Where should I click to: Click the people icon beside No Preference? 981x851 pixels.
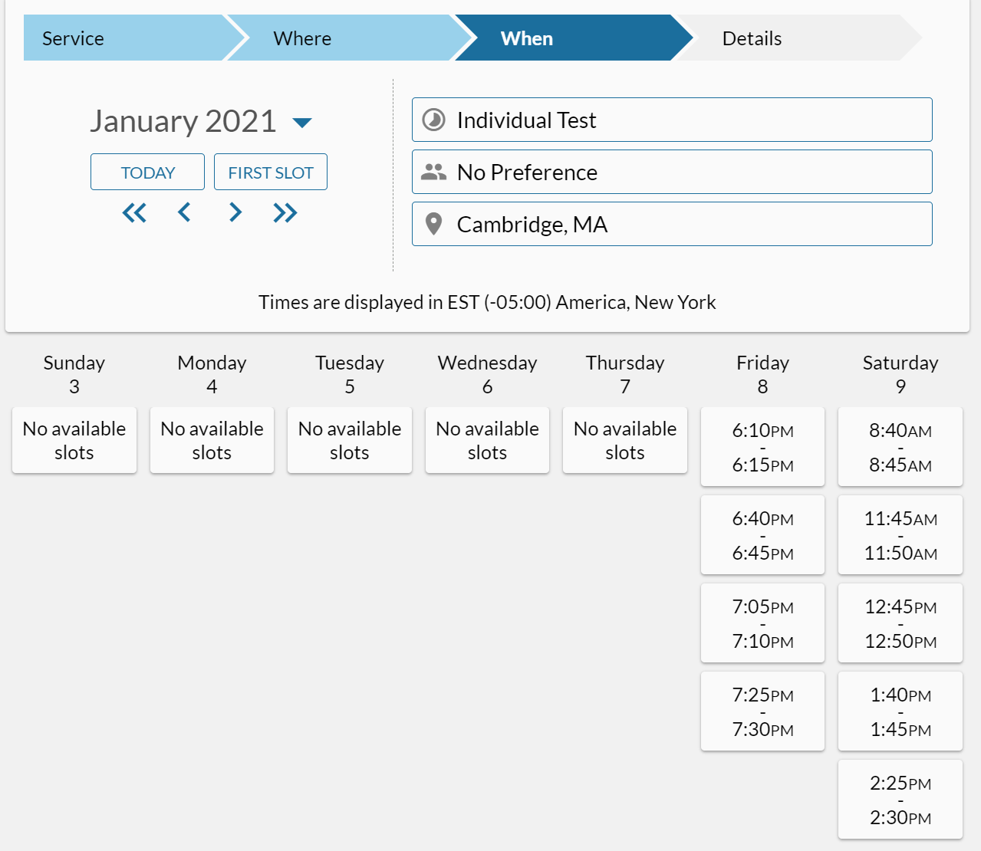coord(433,172)
